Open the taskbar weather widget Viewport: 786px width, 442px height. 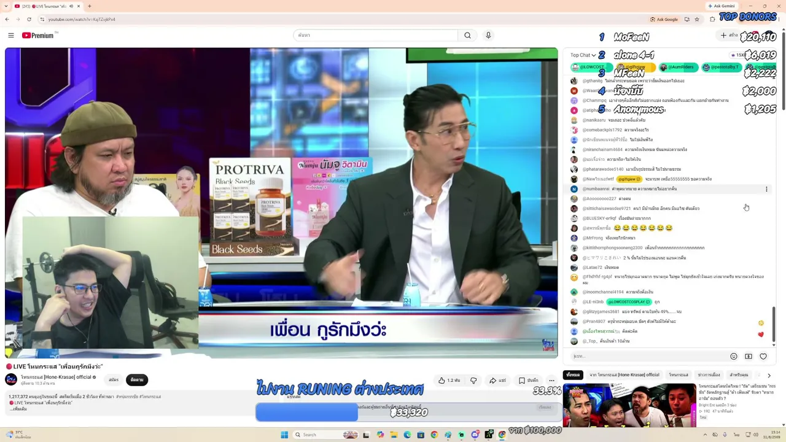18,435
